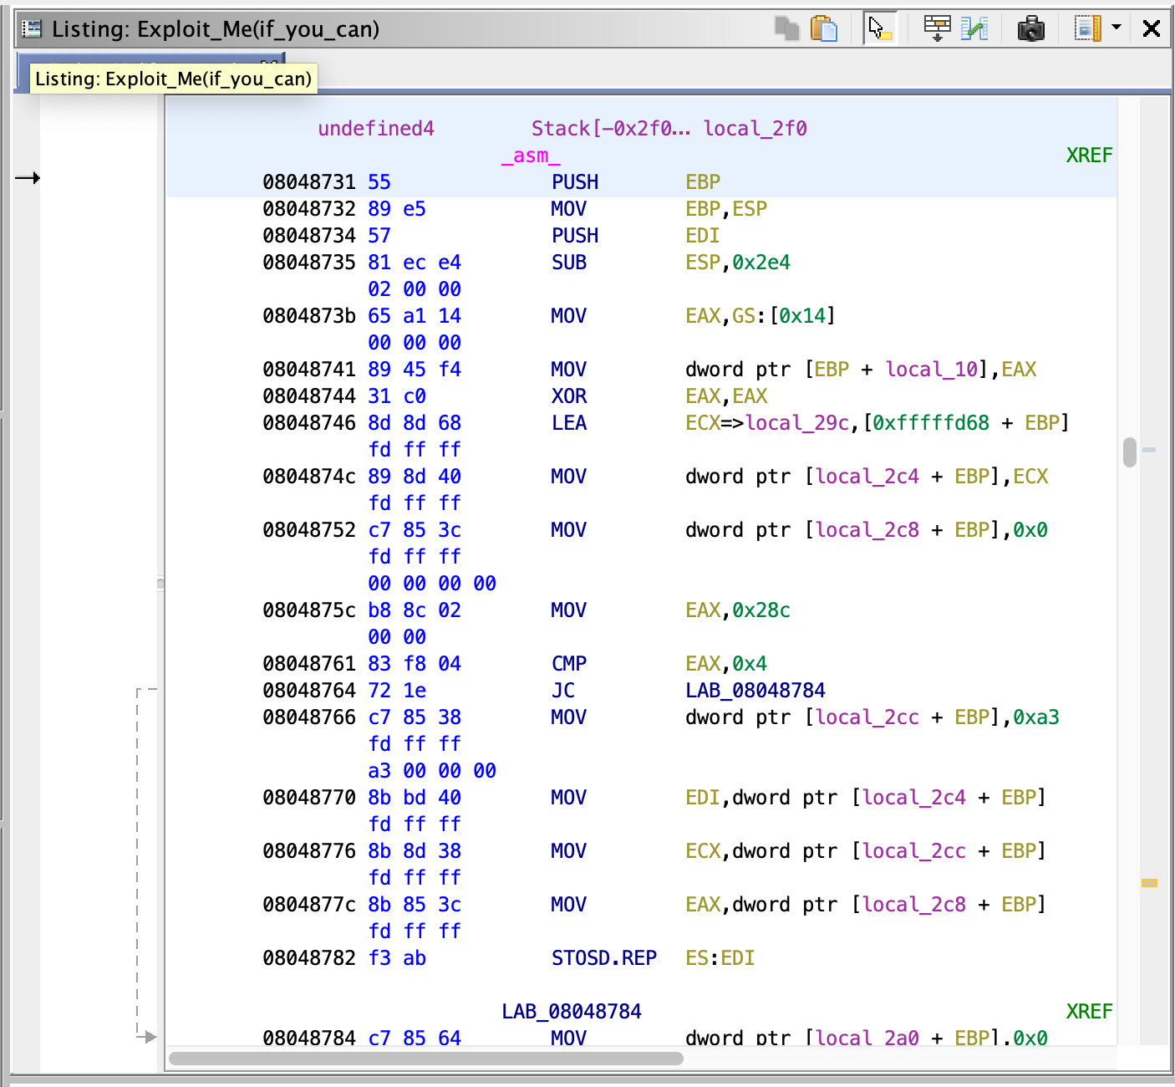Toggle mouse hover popups button
1175x1087 pixels.
(879, 28)
